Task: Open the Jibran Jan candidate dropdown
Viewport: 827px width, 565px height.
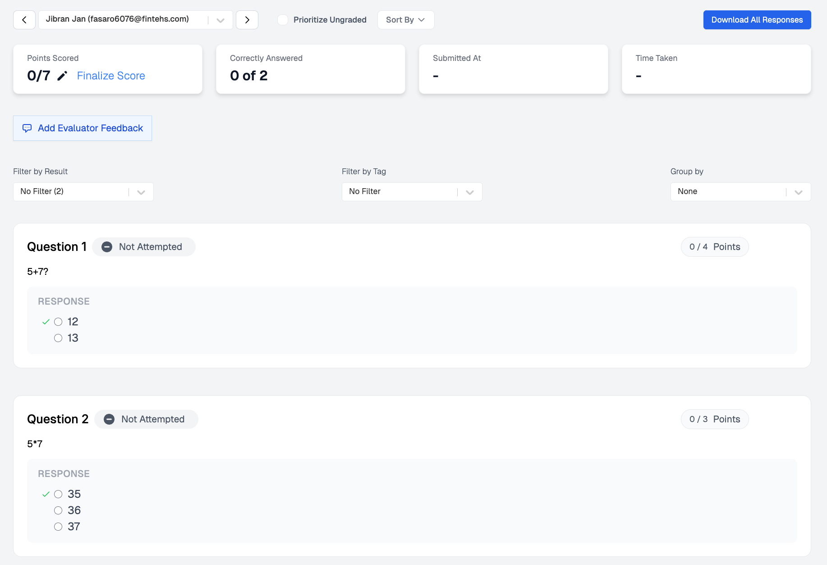Action: (x=136, y=20)
